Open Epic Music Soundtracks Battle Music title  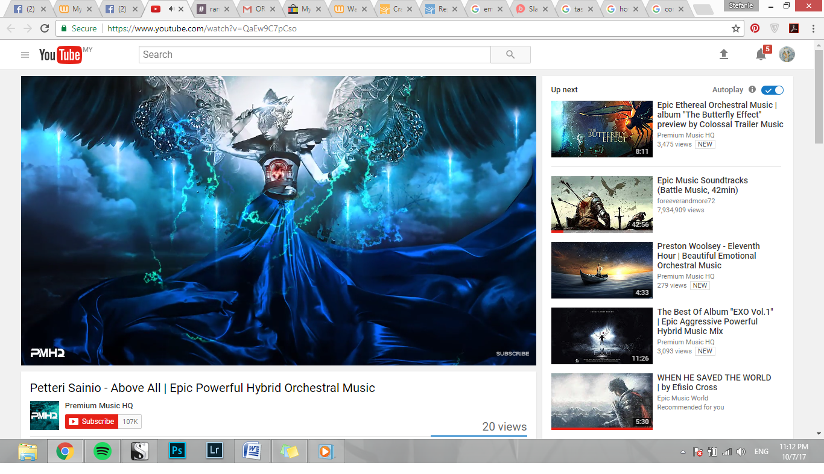click(x=702, y=185)
